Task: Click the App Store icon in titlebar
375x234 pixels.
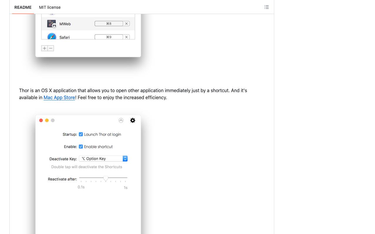Action: coord(121,120)
